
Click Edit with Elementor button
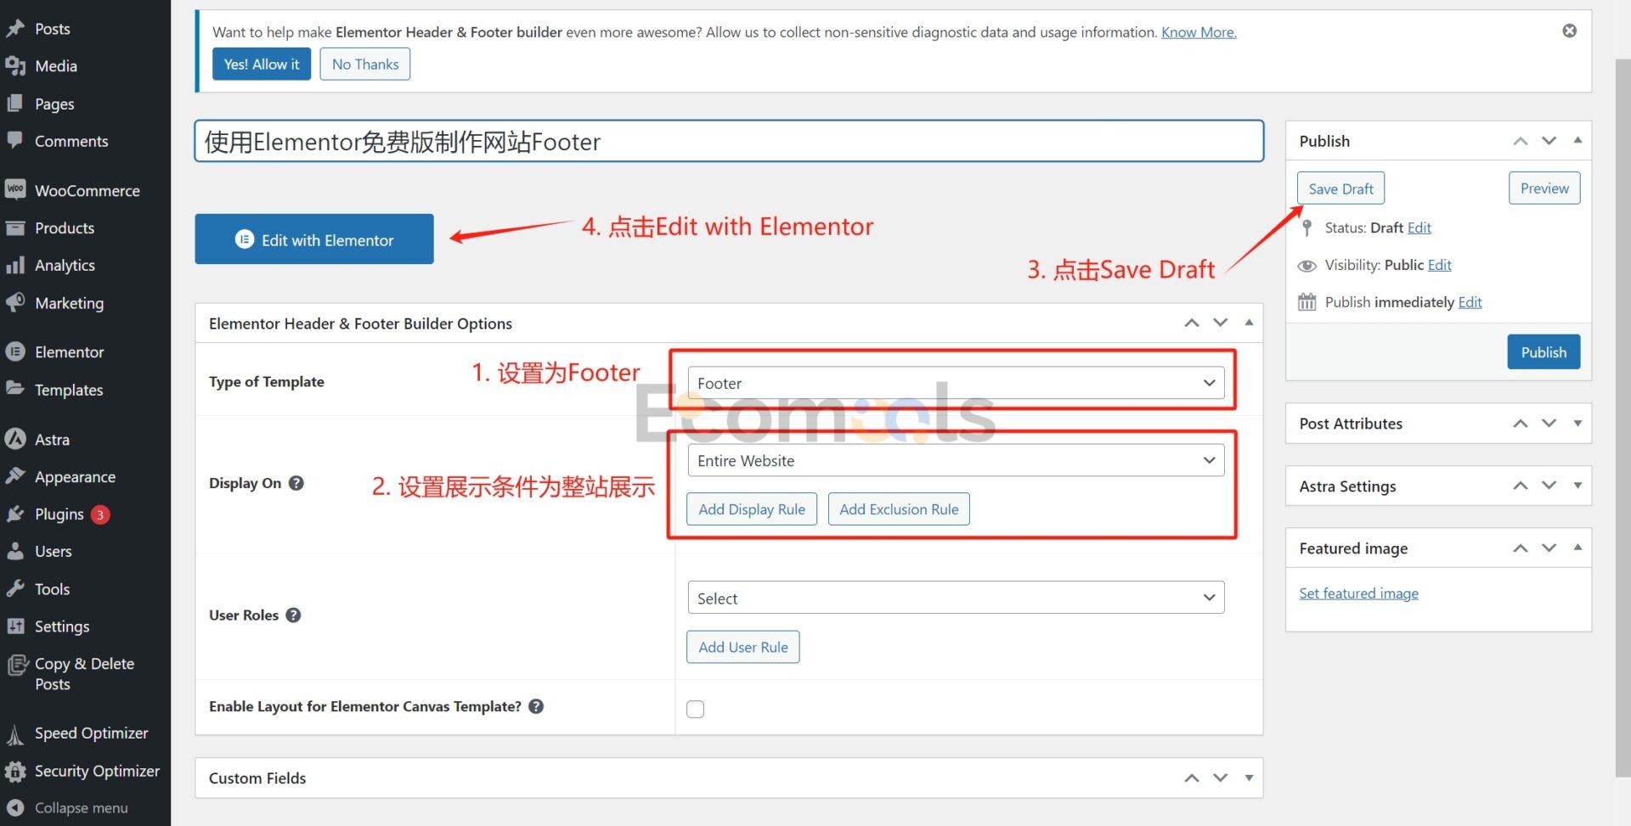pos(314,239)
